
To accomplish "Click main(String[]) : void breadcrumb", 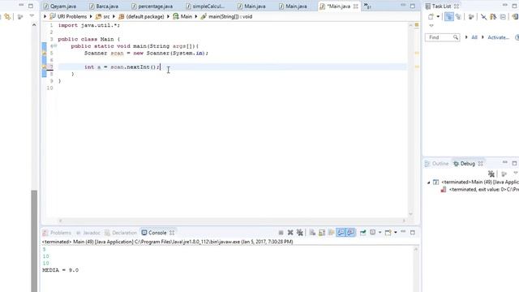I will click(x=227, y=16).
